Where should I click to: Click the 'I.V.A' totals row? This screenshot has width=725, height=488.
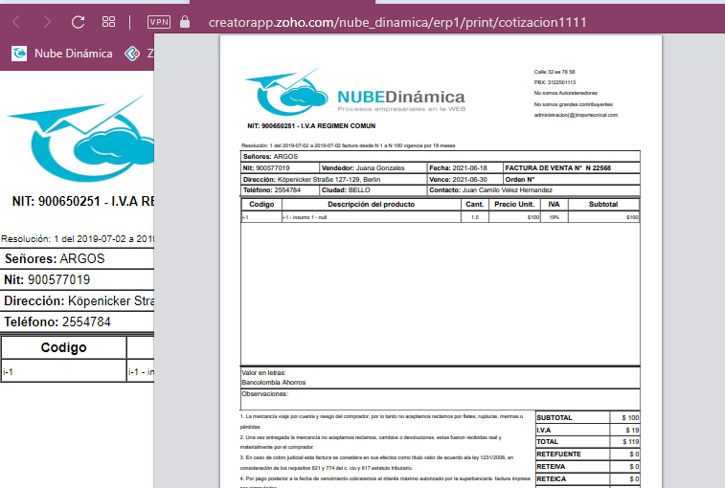588,430
